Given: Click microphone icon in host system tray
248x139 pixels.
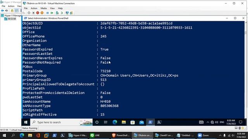Looking at the screenshot, I should (224, 136).
